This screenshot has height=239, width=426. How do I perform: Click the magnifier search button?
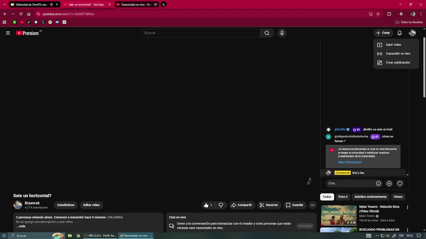coord(267,33)
